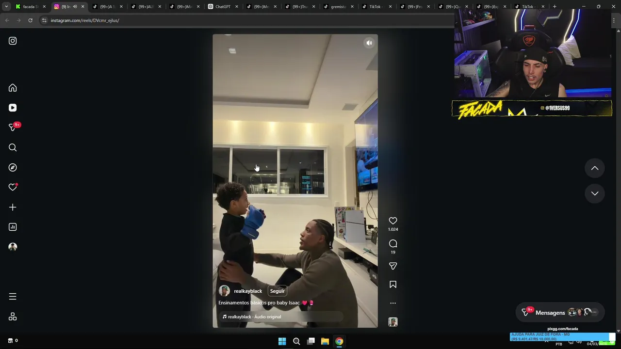Open profile avatar in left sidebar
The image size is (621, 349).
pos(13,247)
